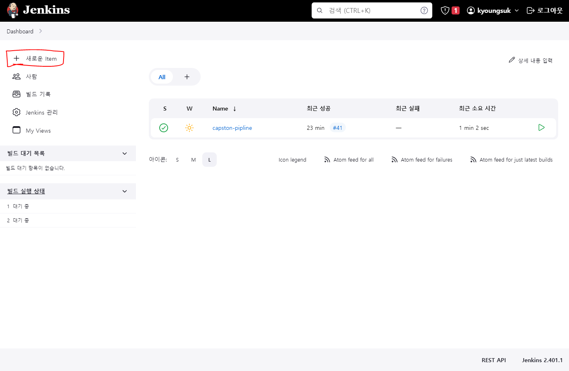Viewport: 569px width, 371px height.
Task: Click the 빌드 대기 목록 header text
Action: (26, 154)
